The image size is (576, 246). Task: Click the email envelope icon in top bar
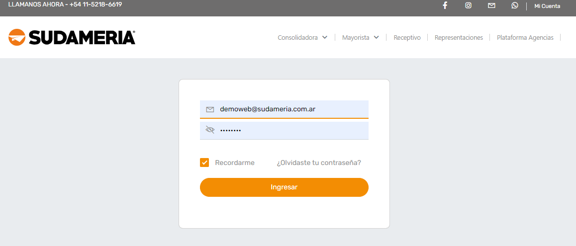(x=491, y=5)
